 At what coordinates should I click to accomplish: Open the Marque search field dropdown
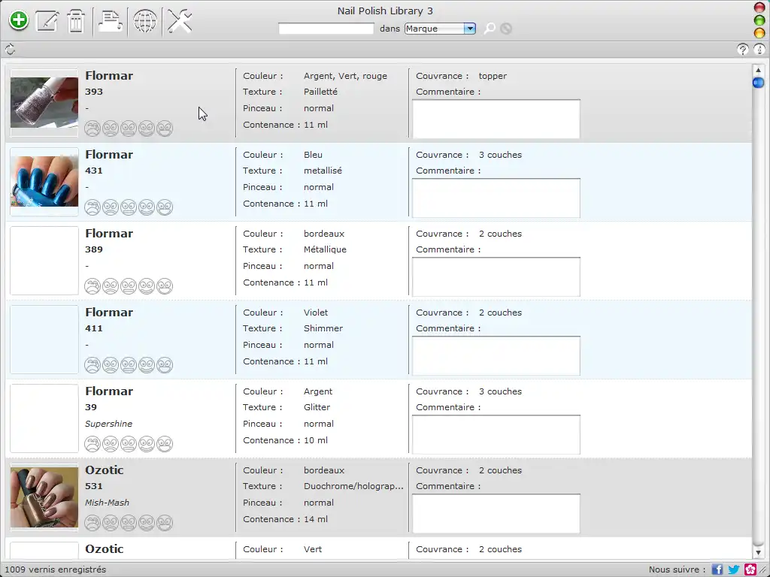click(440, 29)
